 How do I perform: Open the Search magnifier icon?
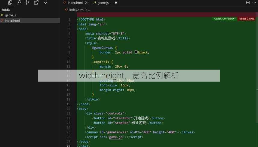point(19,2)
